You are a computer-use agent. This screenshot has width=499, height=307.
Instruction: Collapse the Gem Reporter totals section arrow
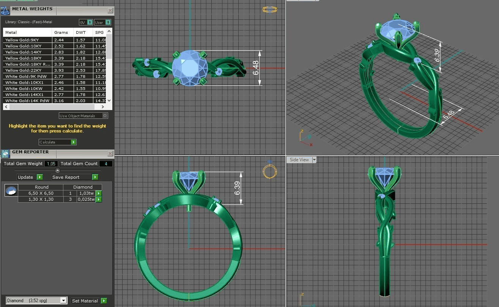tap(58, 170)
